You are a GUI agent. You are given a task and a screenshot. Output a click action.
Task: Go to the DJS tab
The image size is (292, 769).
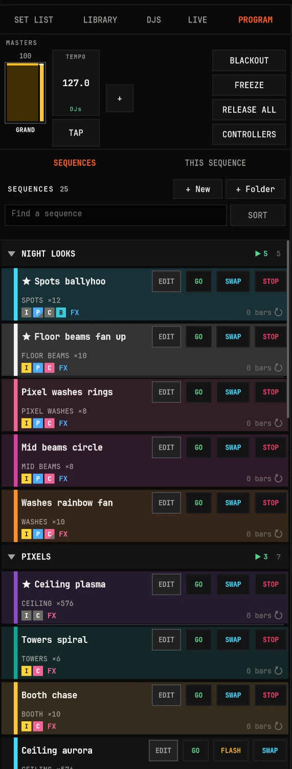click(154, 20)
